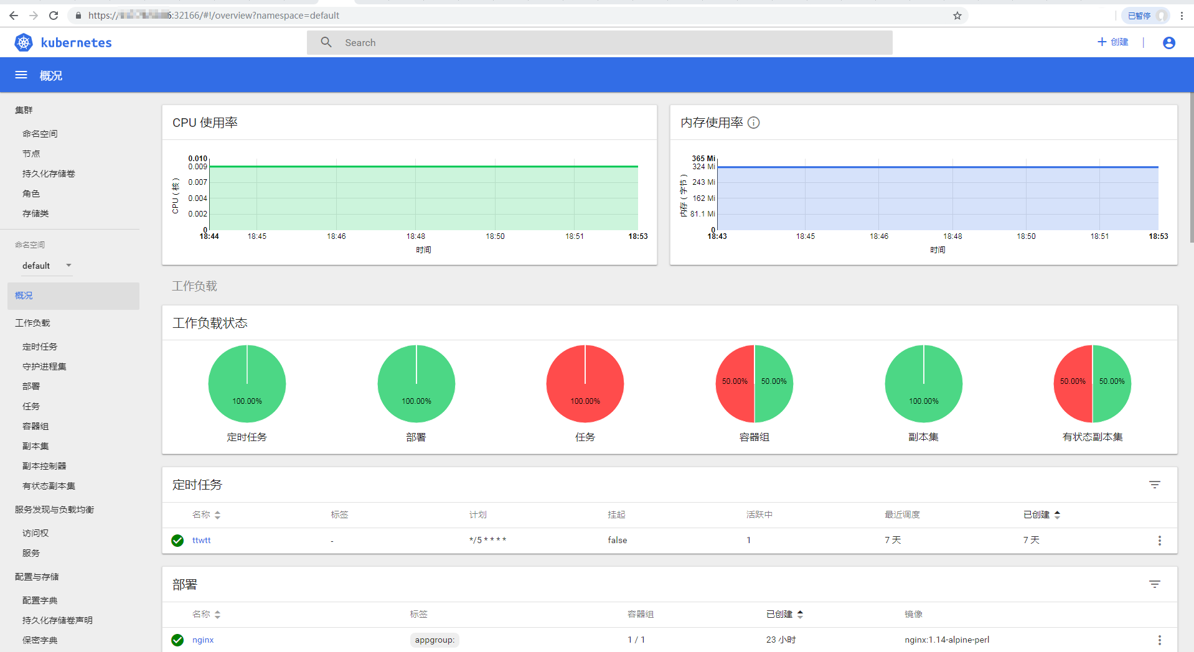
Task: Open the browser three-dot menu
Action: tap(1182, 16)
